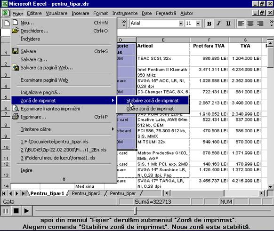Screen dimensions: 274x231
Task: Click the New workbook toolbar icon
Action: pos(7,23)
